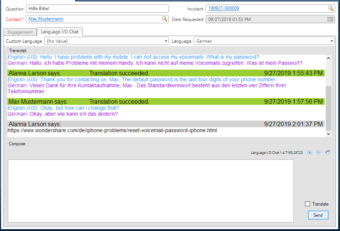Image resolution: width=340 pixels, height=231 pixels.
Task: Click the Contact field search magnifier icon
Action: pos(164,19)
